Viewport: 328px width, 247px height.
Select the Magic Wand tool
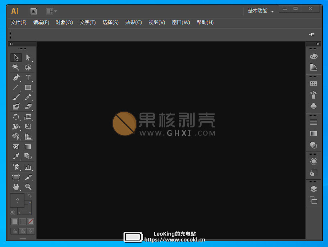pos(16,67)
